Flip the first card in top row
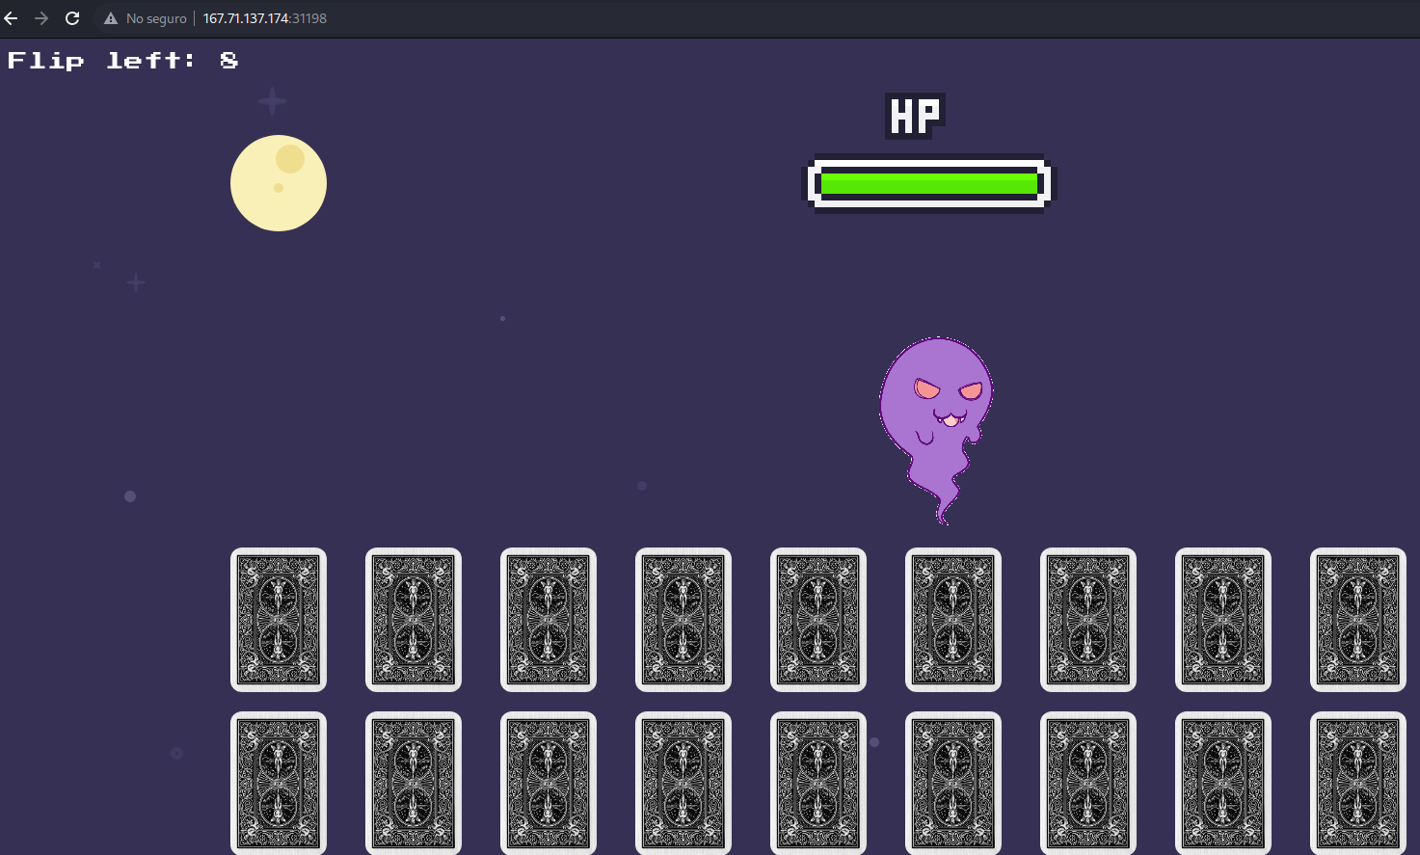 pyautogui.click(x=279, y=620)
